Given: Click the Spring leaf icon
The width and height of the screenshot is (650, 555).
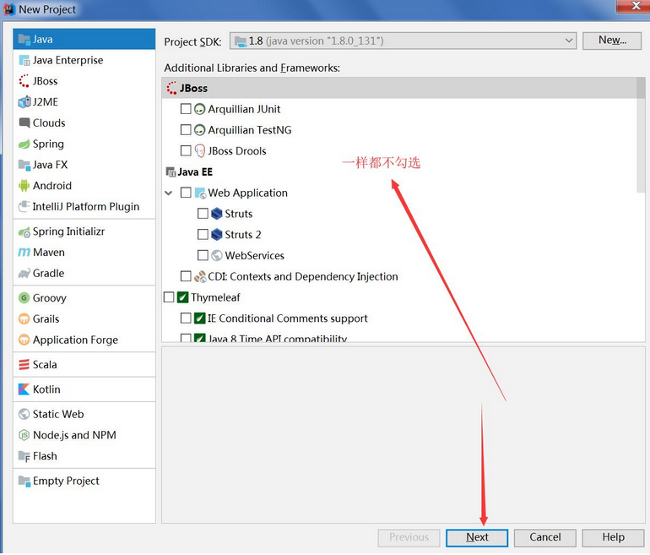Looking at the screenshot, I should 24,144.
